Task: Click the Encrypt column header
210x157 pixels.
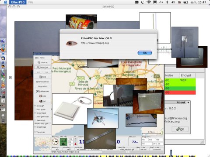Action: (x=188, y=75)
